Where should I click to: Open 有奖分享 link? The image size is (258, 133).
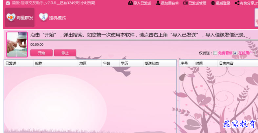[x=246, y=3]
